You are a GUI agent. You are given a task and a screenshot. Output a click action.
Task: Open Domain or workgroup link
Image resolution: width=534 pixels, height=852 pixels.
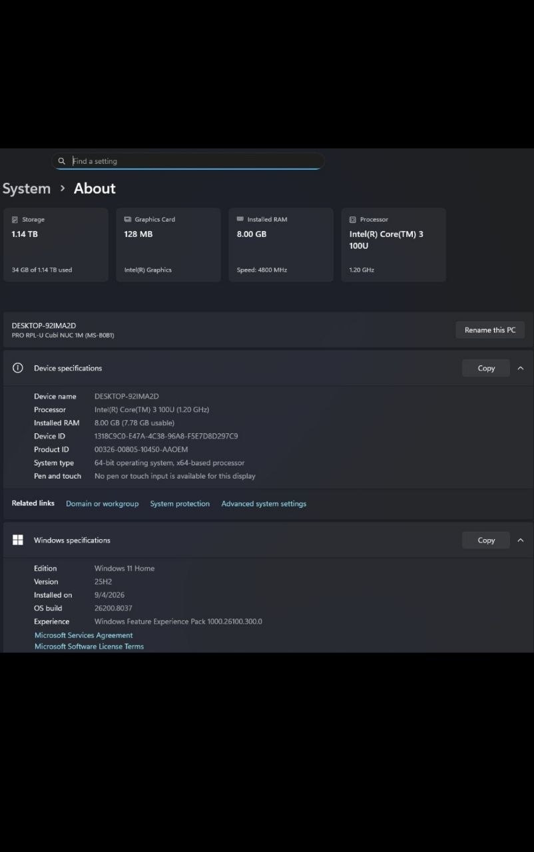click(x=103, y=504)
